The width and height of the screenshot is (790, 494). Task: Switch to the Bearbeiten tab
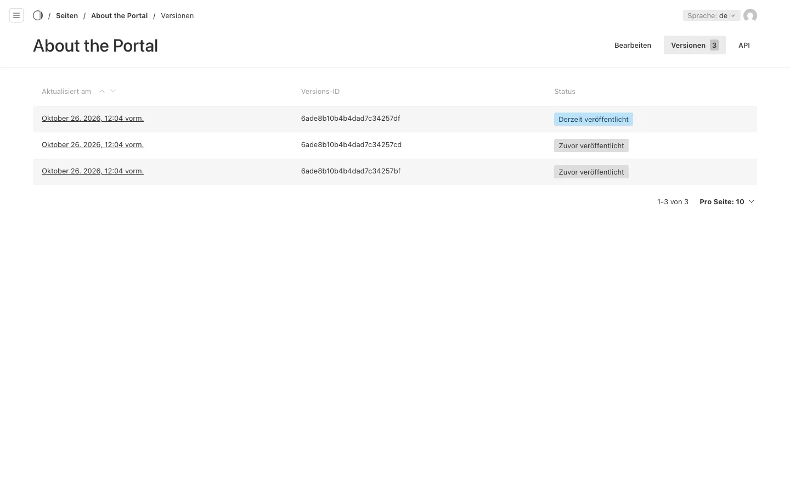(633, 45)
